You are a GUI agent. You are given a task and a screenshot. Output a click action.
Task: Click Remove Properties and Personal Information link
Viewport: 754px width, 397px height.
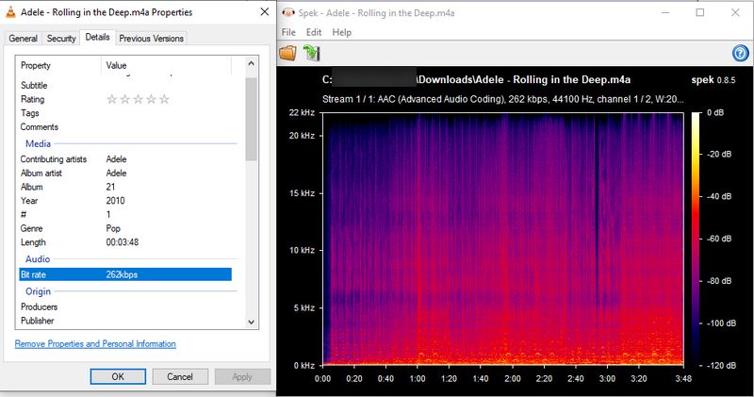[95, 343]
